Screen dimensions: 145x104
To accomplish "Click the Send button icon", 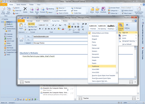I will click(x=21, y=39).
